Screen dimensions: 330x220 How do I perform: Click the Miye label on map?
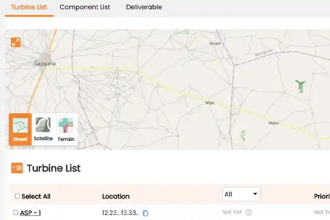(x=210, y=103)
